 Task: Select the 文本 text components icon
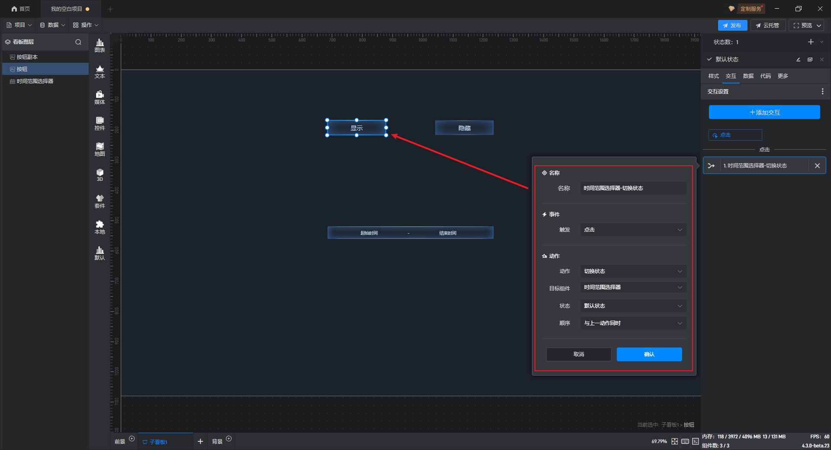100,71
